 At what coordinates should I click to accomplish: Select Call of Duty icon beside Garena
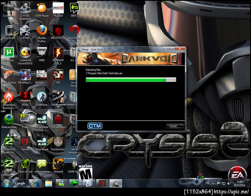pos(9,145)
